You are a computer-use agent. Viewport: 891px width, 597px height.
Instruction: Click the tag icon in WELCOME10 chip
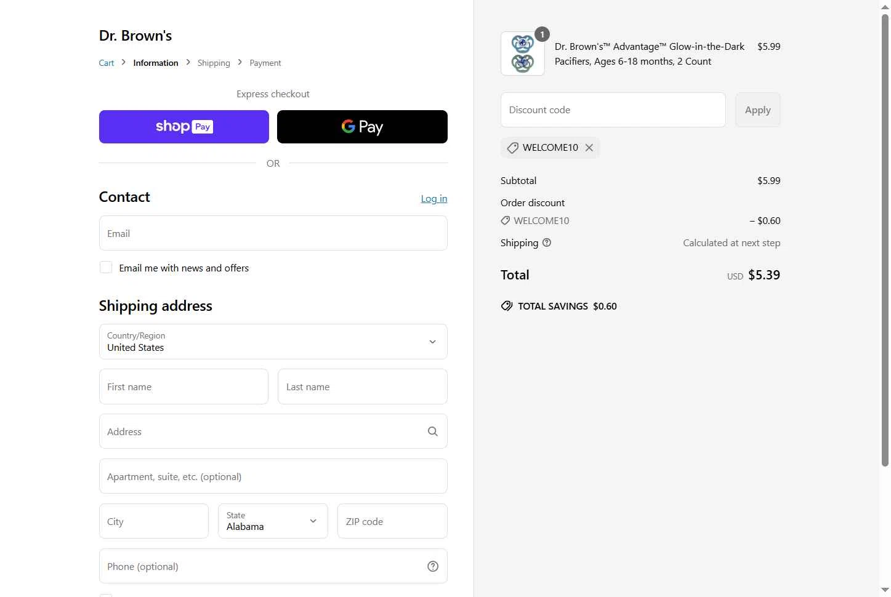click(512, 148)
